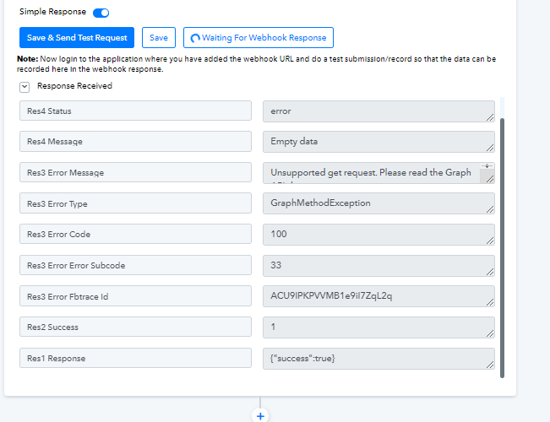Select the Res2 Success label field

point(135,327)
